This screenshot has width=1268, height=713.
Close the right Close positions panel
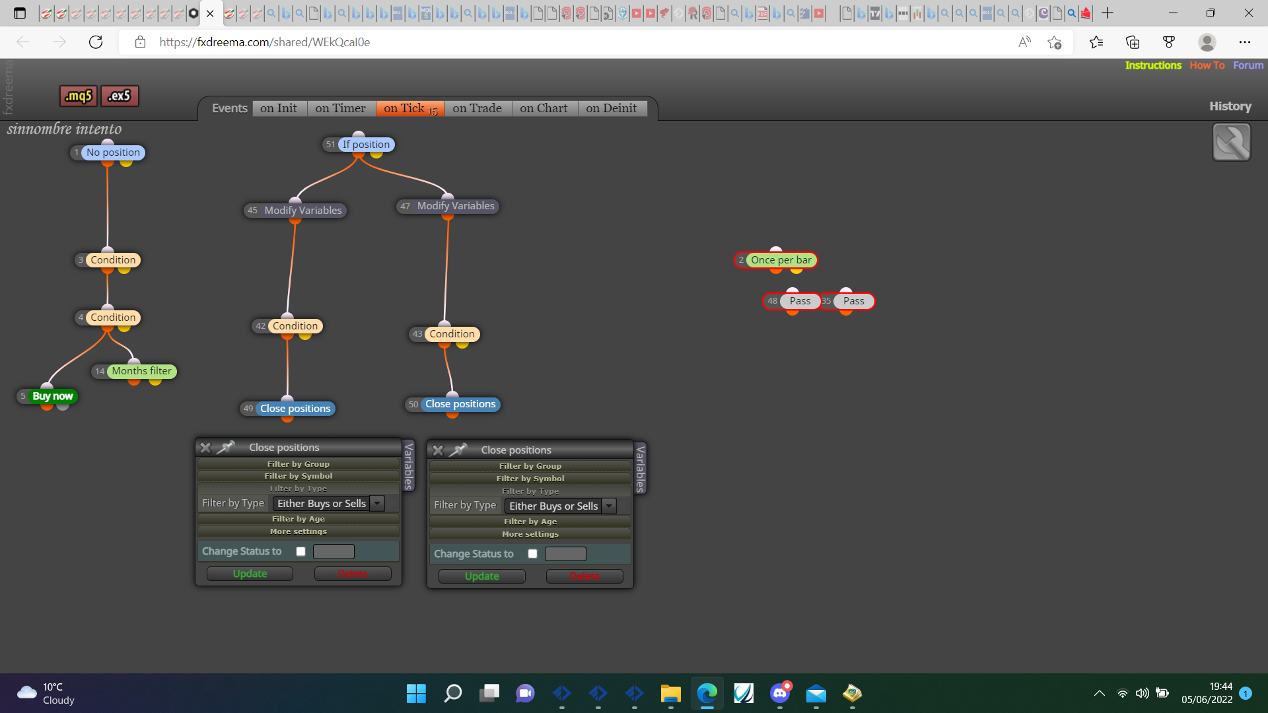coord(437,450)
